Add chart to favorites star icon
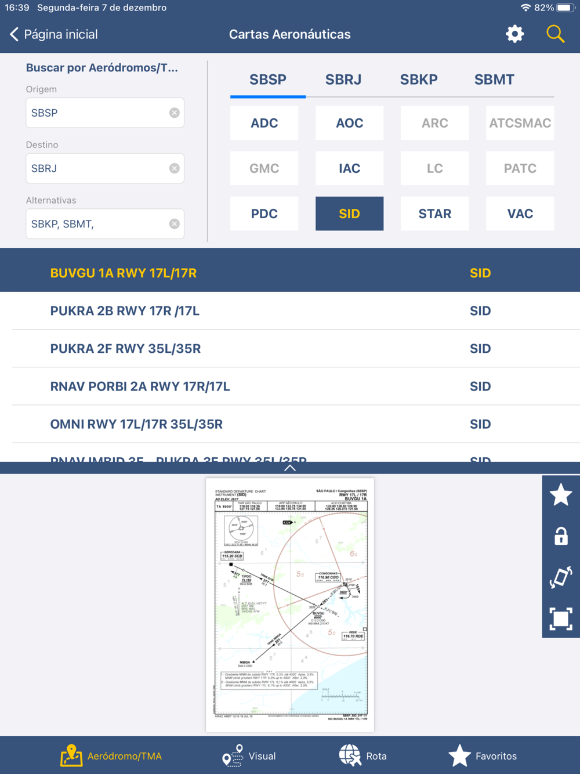Image resolution: width=580 pixels, height=774 pixels. [x=561, y=495]
